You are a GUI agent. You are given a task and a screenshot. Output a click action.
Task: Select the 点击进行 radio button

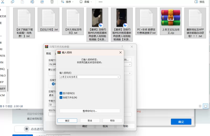pos(26,129)
